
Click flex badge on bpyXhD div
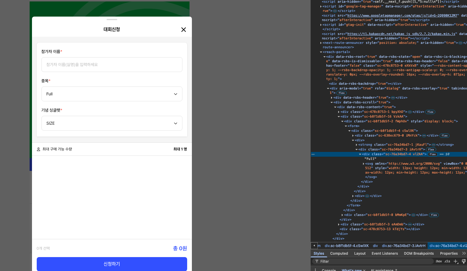pyautogui.click(x=430, y=112)
